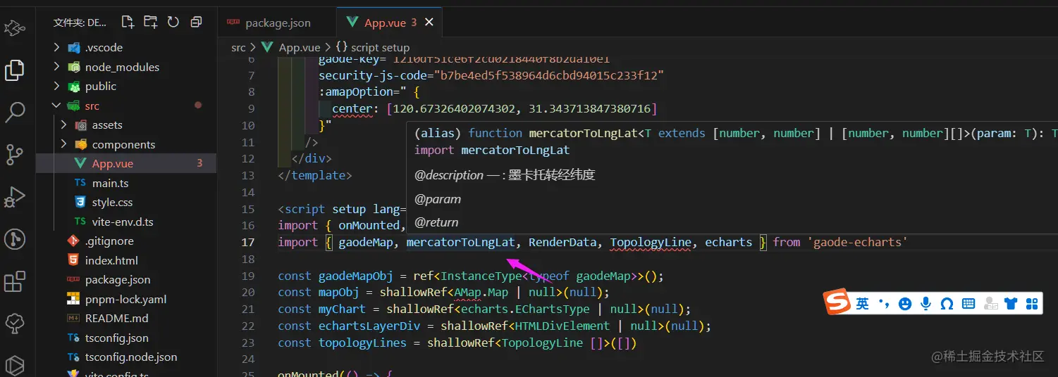
Task: Open Sogou account login icon
Action: tap(990, 304)
